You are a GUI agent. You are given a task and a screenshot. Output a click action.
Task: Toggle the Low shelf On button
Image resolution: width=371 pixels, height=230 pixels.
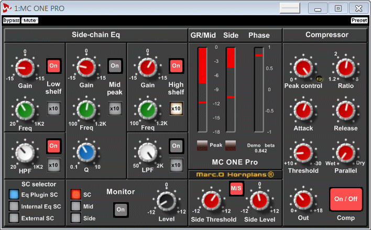[x=53, y=66]
